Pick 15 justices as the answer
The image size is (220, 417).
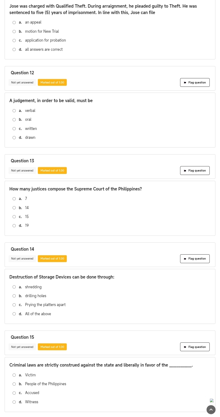pyautogui.click(x=14, y=217)
